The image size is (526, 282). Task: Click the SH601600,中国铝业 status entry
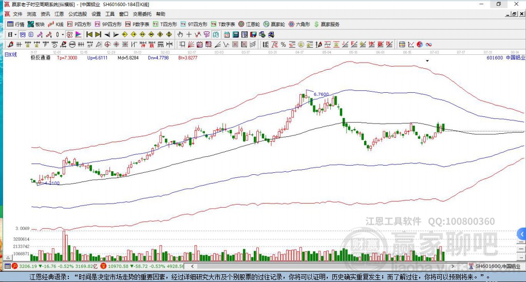tap(498, 266)
